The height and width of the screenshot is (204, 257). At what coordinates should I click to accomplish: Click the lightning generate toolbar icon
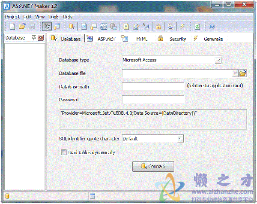pos(182,26)
